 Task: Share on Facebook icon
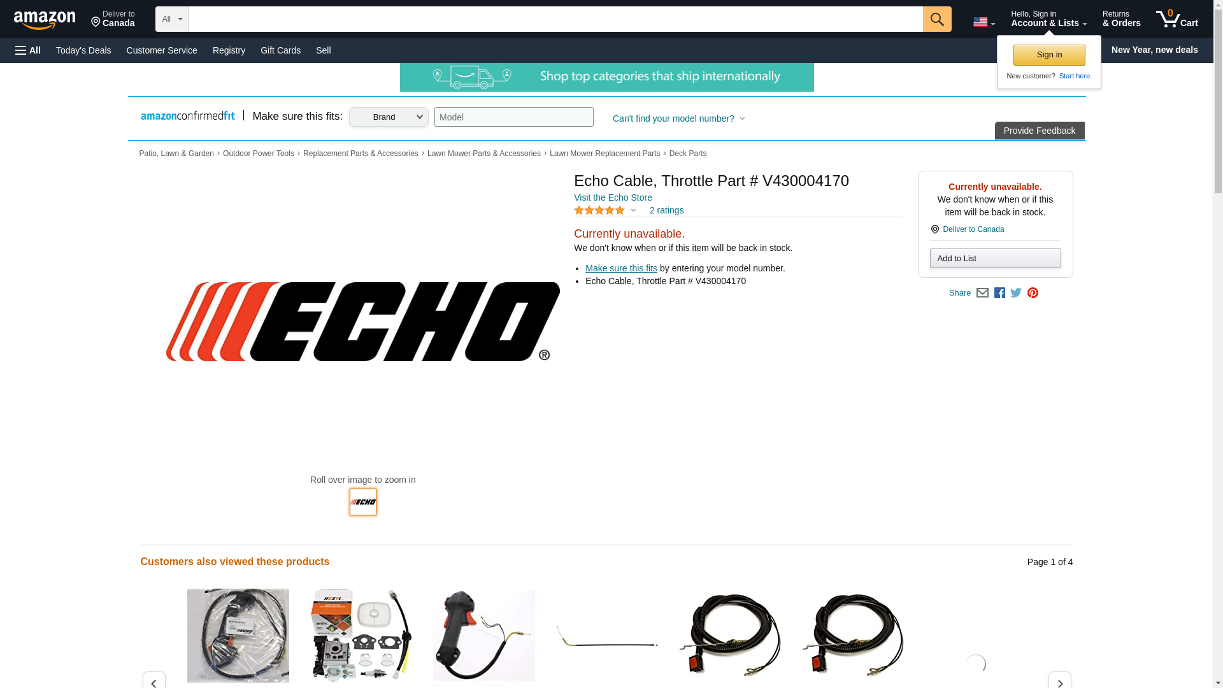999,293
